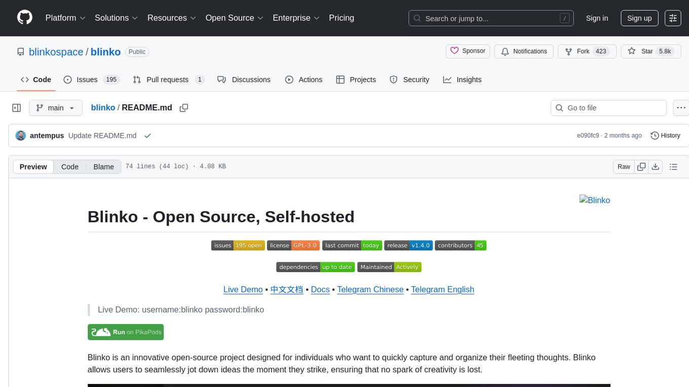Screen dimensions: 689x387
Task: Toggle the file tree side panel
Action: coord(17,108)
